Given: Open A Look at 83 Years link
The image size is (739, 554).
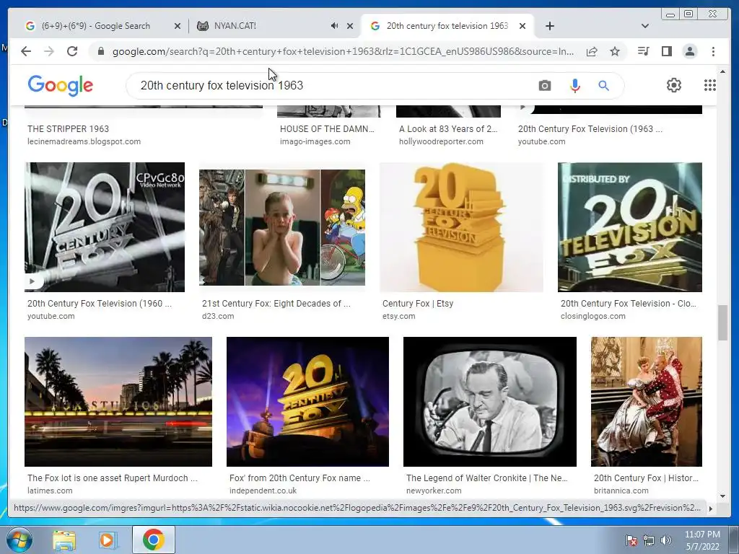Looking at the screenshot, I should [x=448, y=129].
